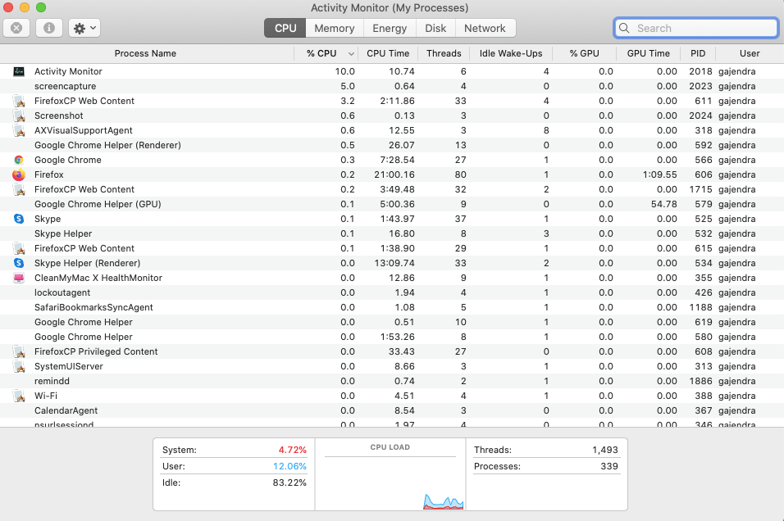Click the Quit Process (X) icon
Viewport: 784px width, 521px height.
point(17,27)
